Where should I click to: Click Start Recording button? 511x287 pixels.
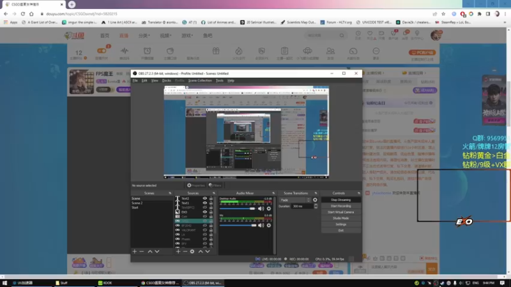pyautogui.click(x=341, y=206)
